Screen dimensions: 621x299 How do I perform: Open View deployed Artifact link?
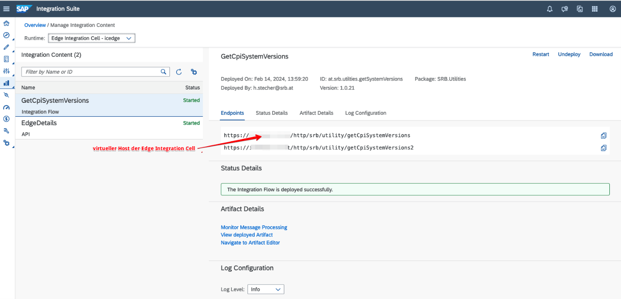coord(247,235)
